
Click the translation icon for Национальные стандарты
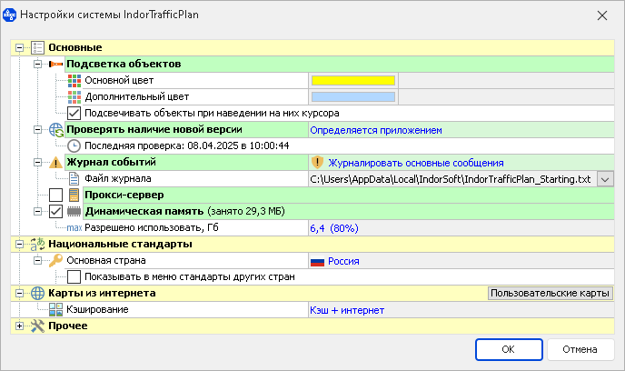click(37, 244)
